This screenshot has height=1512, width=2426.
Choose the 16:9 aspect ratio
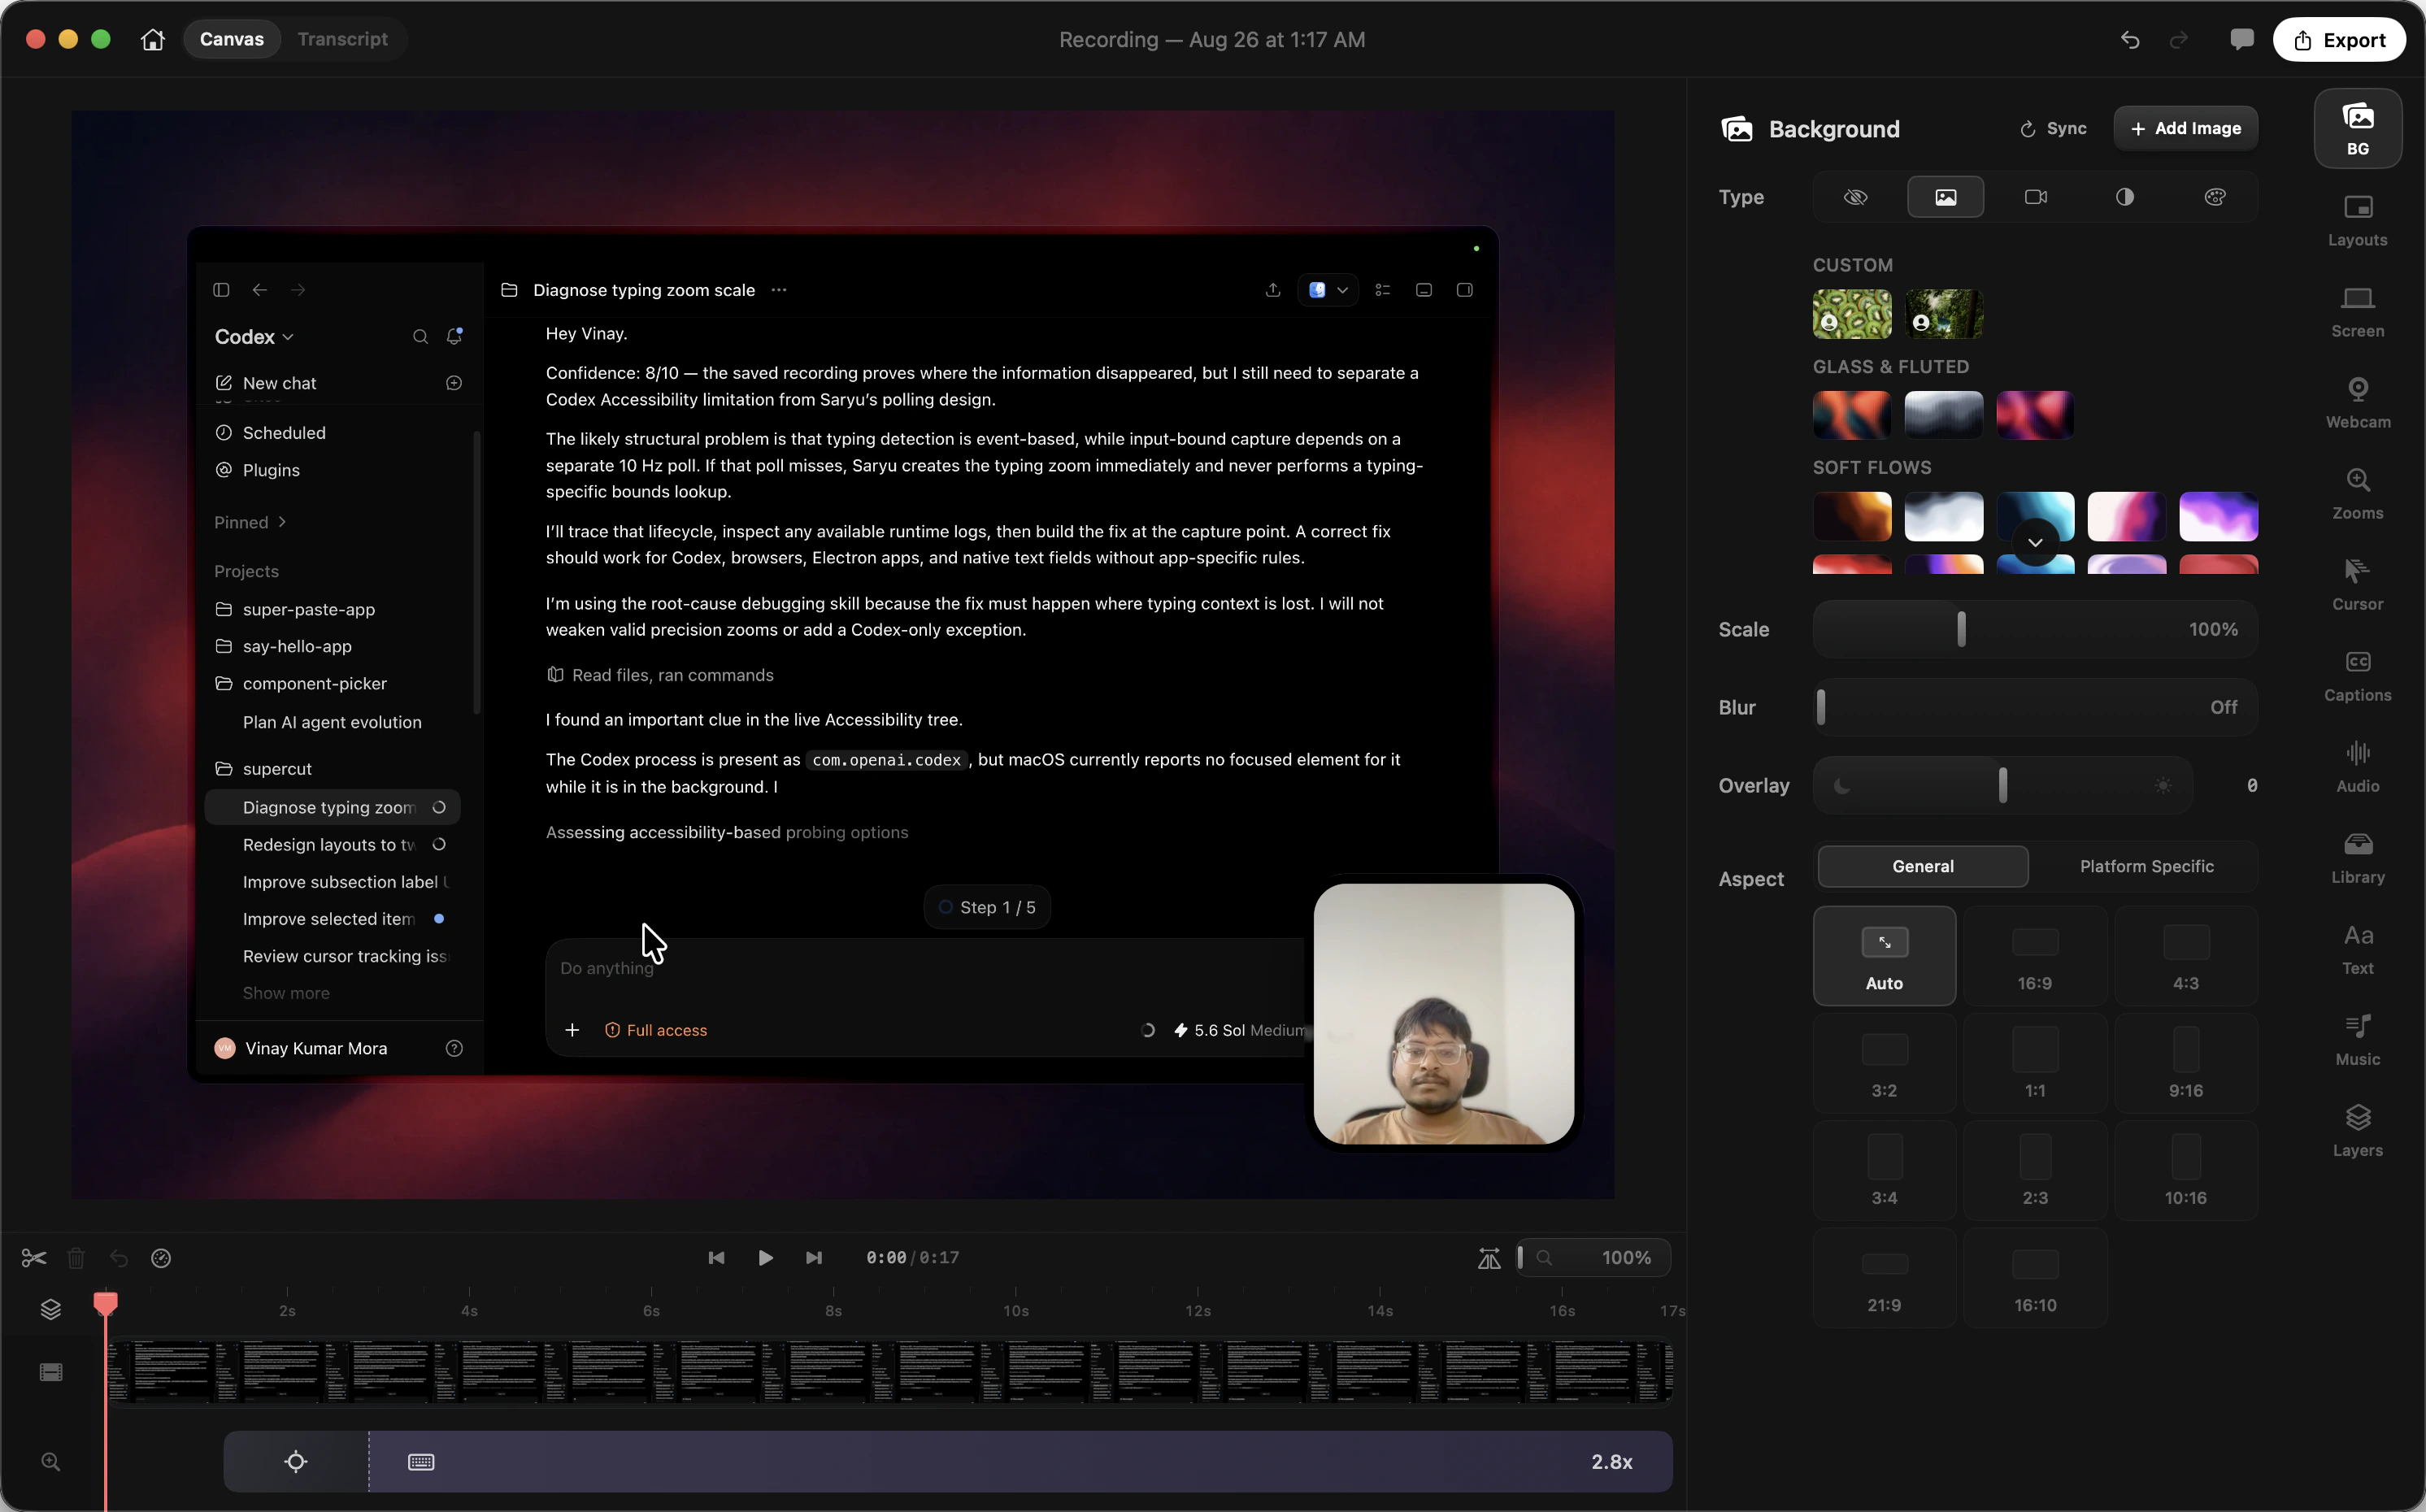(x=2034, y=956)
